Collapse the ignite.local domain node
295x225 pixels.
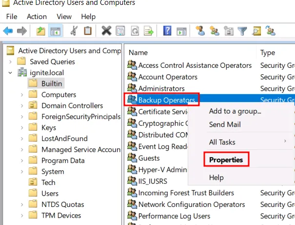(x=10, y=73)
